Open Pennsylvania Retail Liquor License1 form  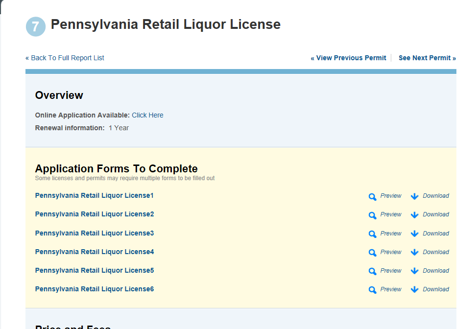point(94,195)
